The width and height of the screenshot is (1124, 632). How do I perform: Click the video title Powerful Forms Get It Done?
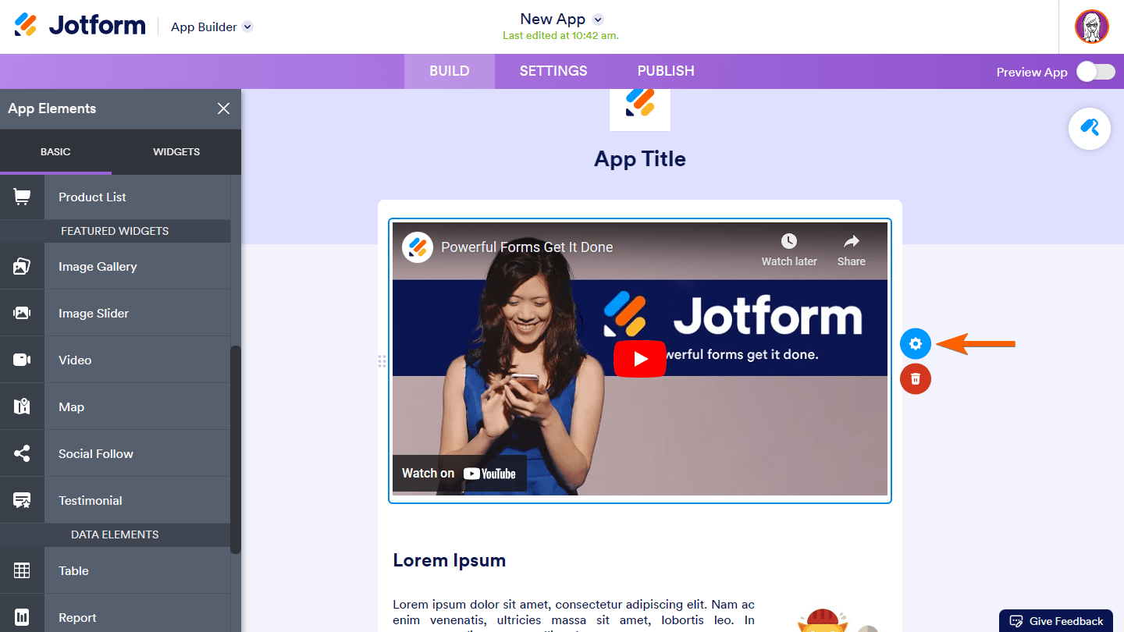coord(527,247)
